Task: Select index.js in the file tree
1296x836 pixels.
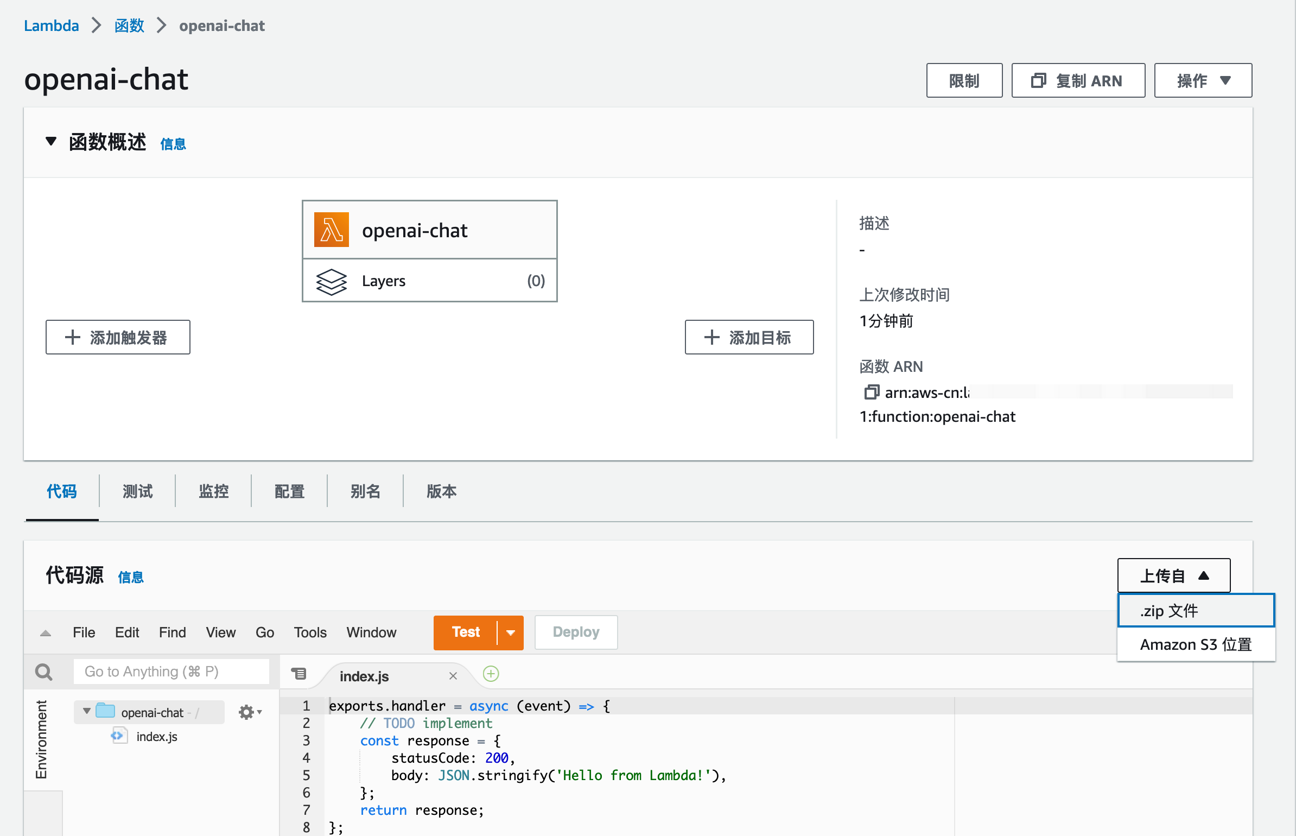Action: [x=157, y=737]
